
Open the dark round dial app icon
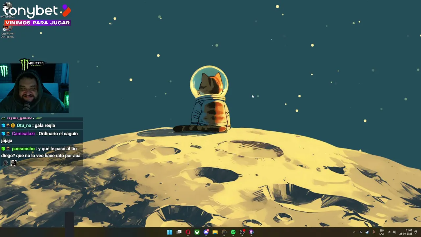(224, 232)
